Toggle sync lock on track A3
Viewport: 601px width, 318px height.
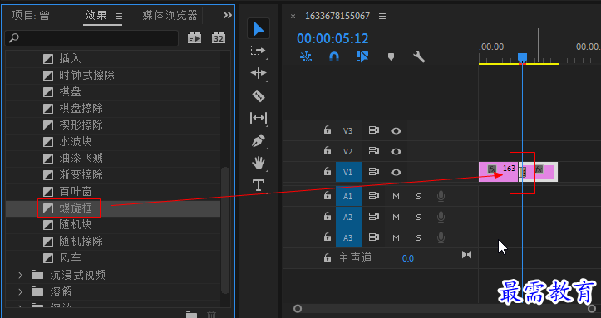coord(373,237)
